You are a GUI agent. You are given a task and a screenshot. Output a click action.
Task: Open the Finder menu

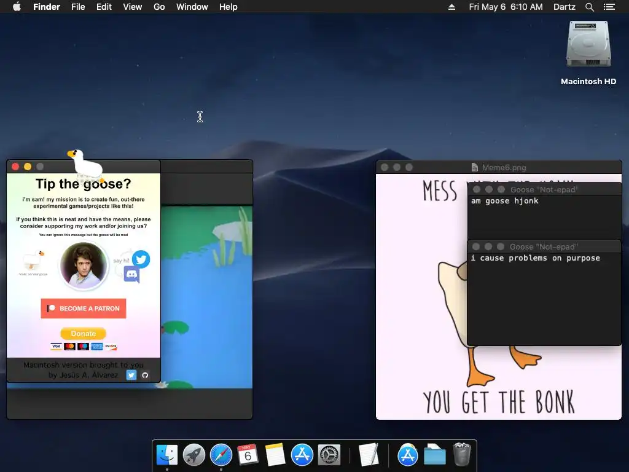(x=47, y=7)
